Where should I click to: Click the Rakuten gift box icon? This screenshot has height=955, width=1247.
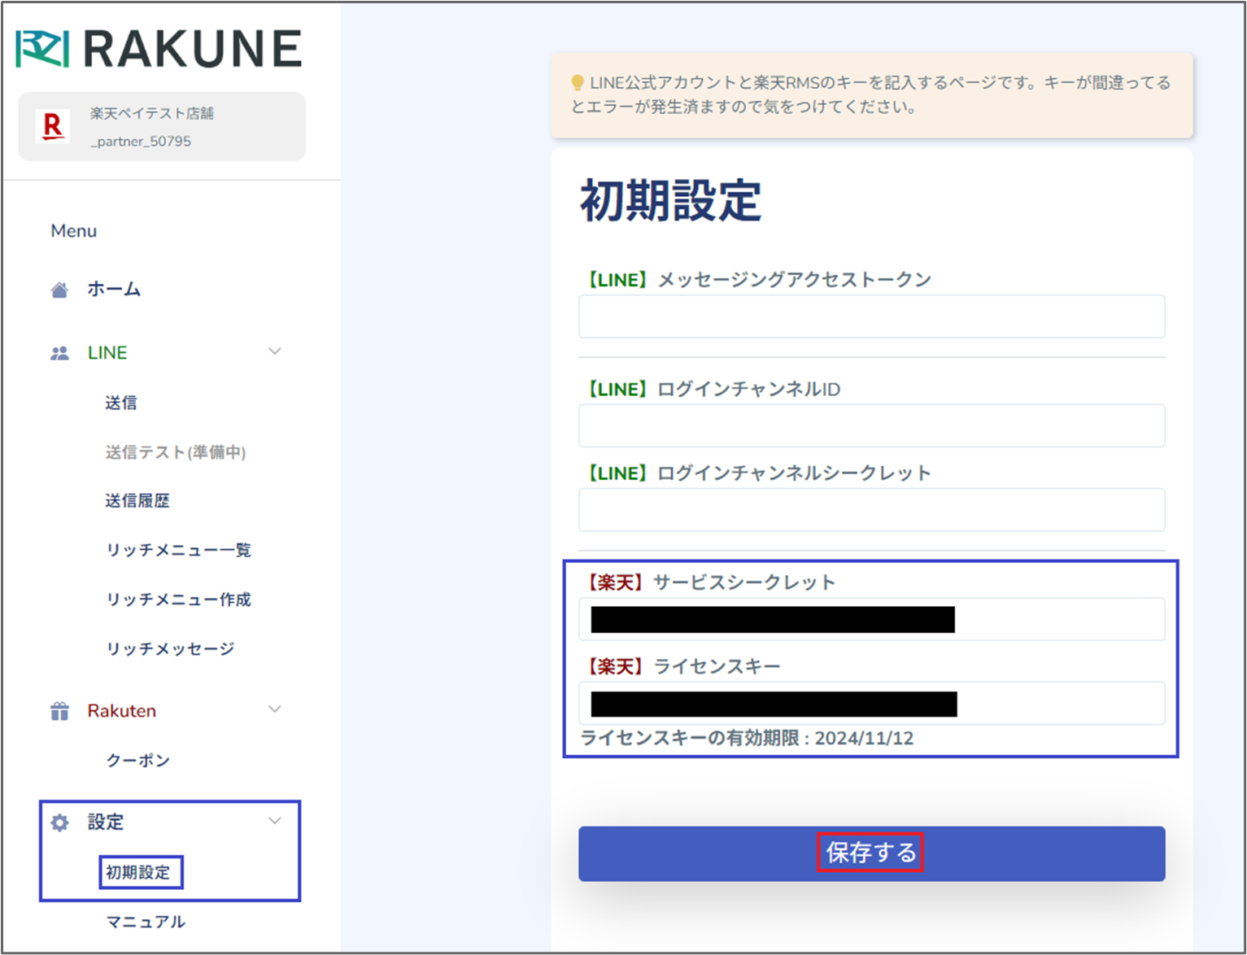point(59,711)
